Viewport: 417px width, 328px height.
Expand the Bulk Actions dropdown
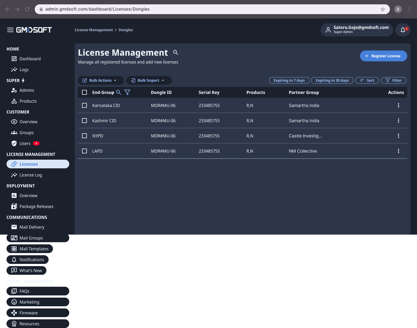coord(101,80)
